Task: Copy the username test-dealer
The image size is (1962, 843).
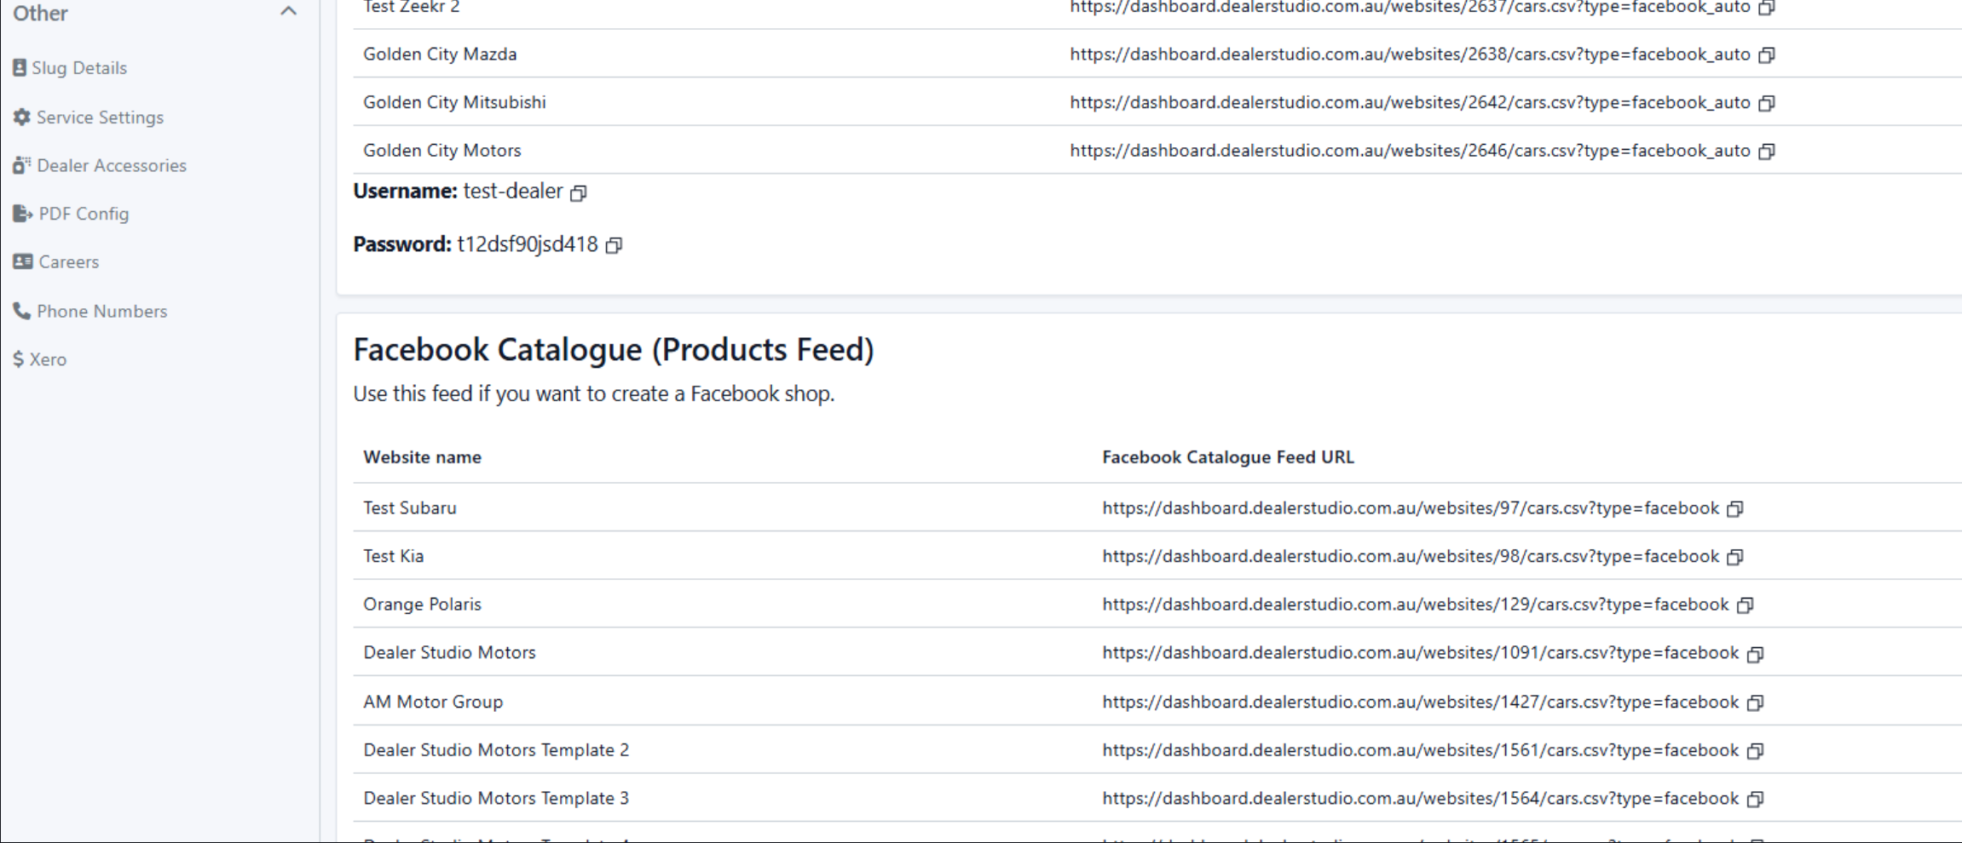Action: click(x=579, y=192)
